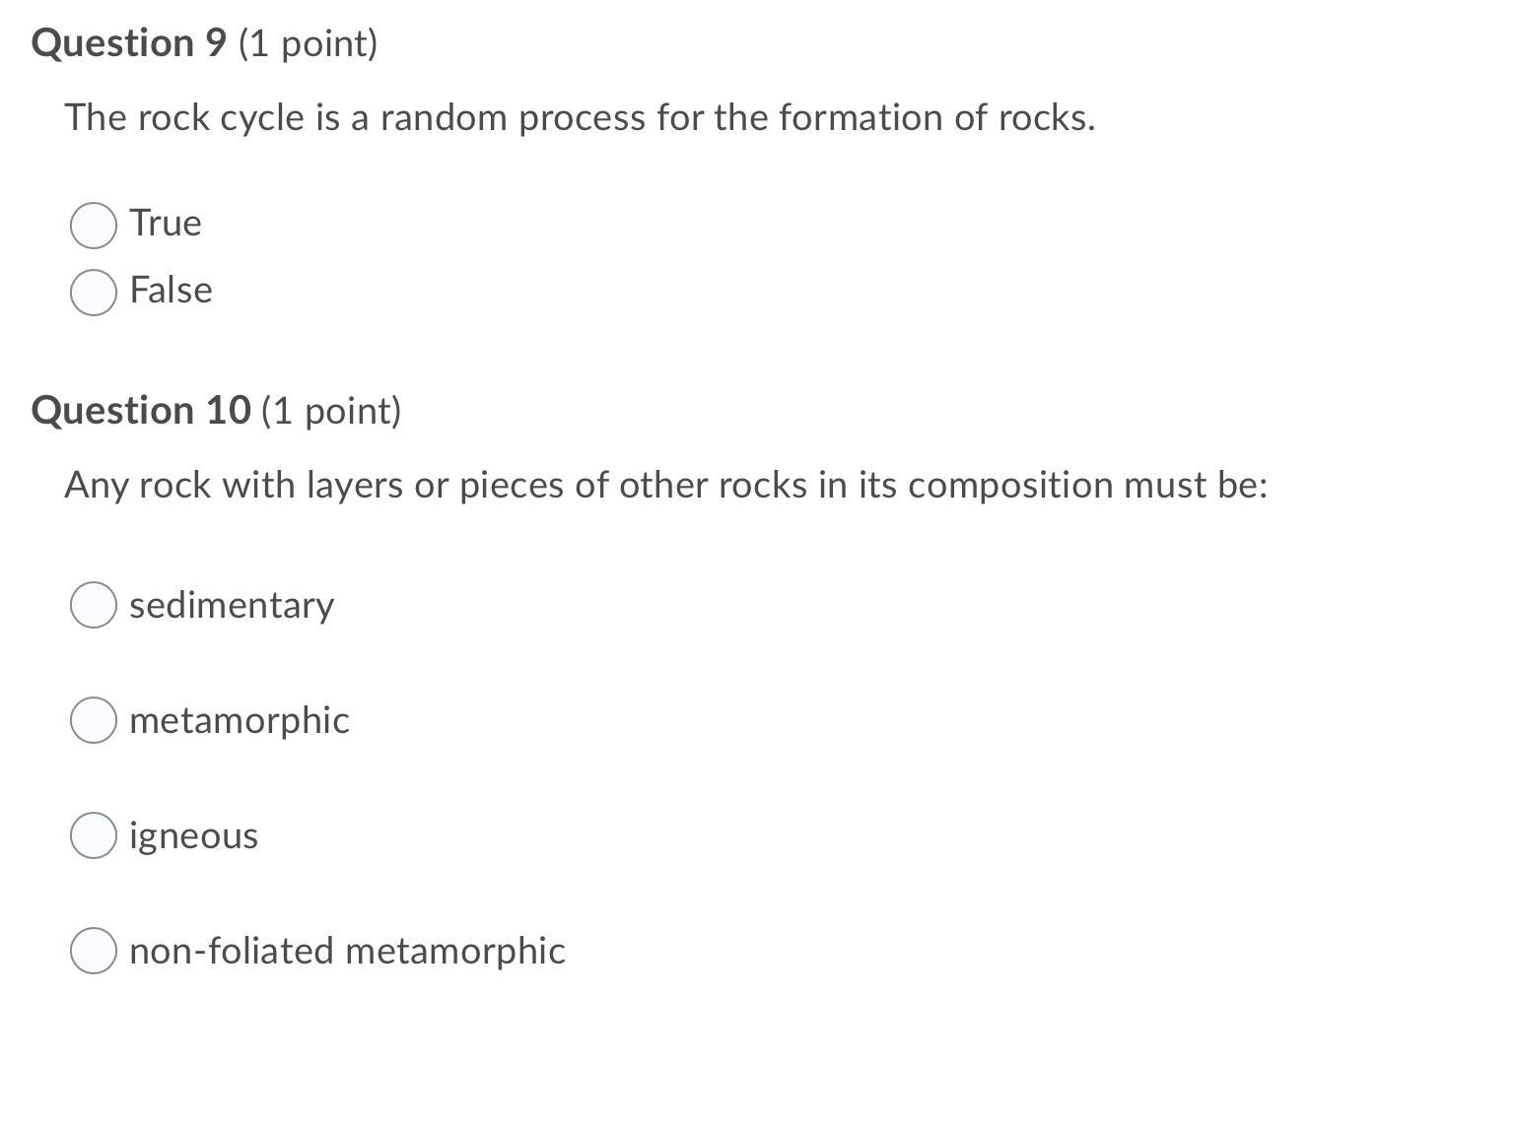The height and width of the screenshot is (1130, 1514).
Task: Click the 'Question 9' bold heading
Action: 129,43
